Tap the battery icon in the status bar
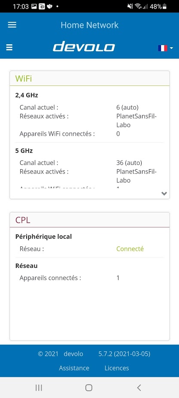The width and height of the screenshot is (179, 398). click(165, 6)
